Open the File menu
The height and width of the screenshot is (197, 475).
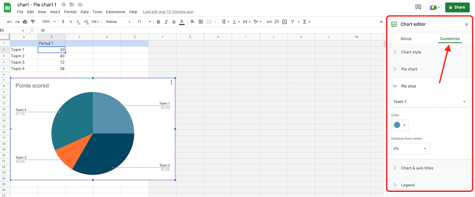(20, 12)
